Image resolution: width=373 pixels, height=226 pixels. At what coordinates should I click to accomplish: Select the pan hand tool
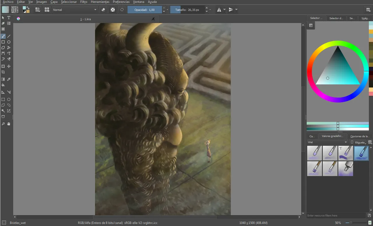pos(9,124)
